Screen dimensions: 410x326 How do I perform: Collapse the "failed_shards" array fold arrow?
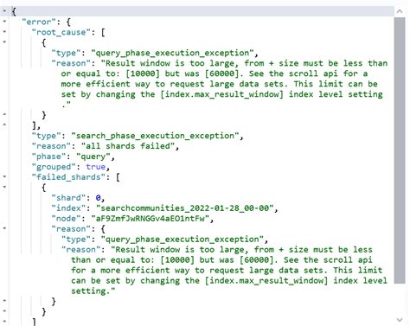tap(4, 176)
